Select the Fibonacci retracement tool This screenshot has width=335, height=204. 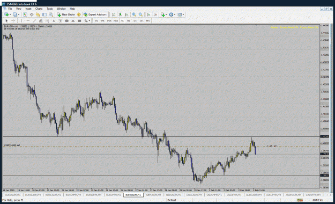coord(47,21)
